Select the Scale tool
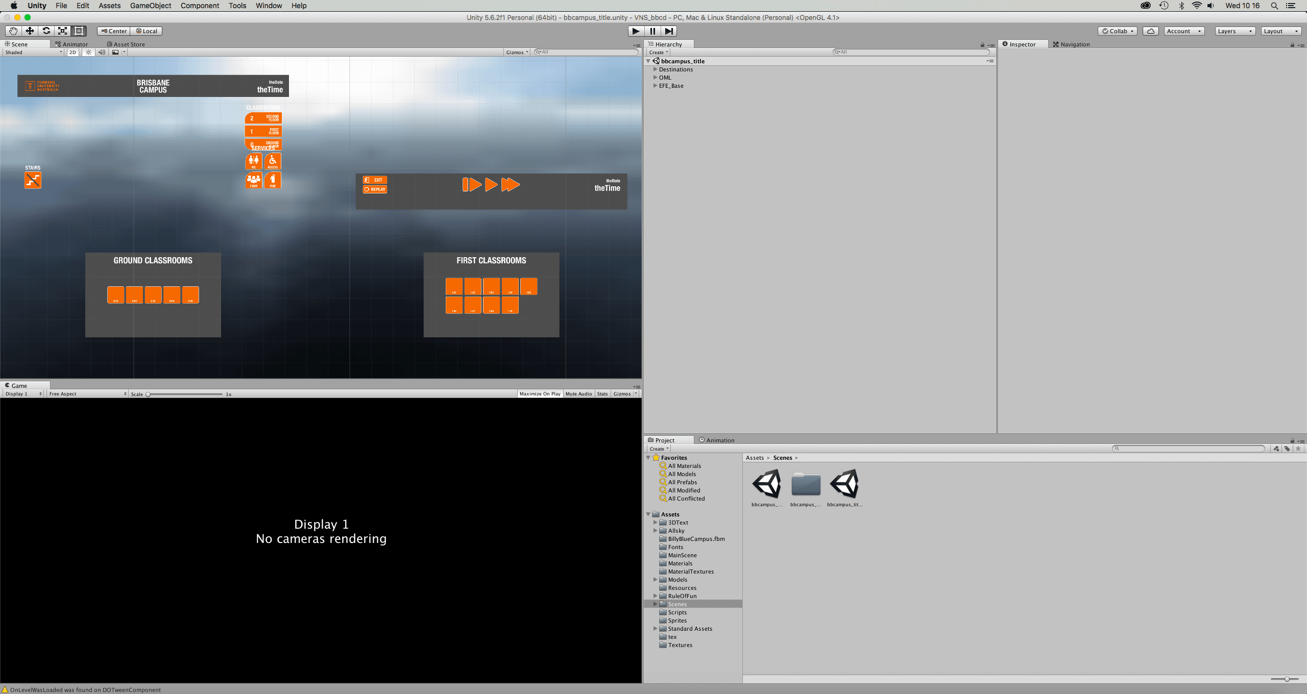 62,31
